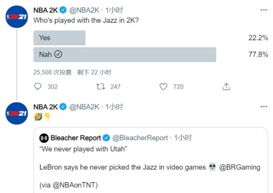Select the "Nah" poll option
273x193 pixels.
(45, 55)
